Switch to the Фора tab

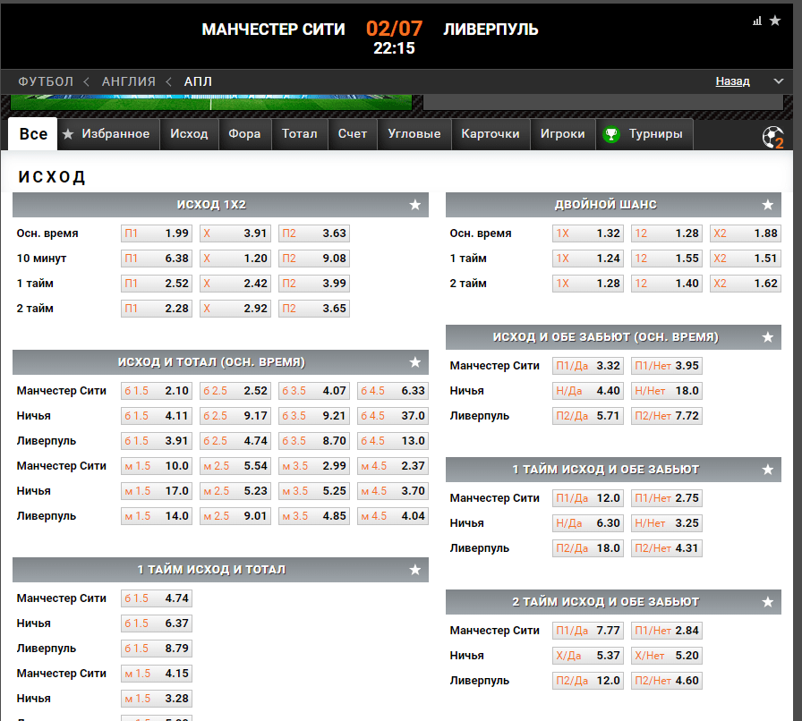click(x=244, y=134)
